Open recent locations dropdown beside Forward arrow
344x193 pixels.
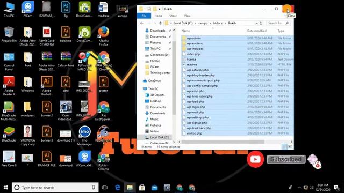coord(155,23)
